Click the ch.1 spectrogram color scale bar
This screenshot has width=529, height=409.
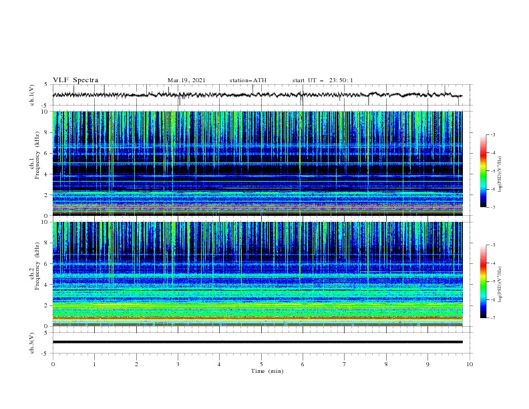coord(483,171)
